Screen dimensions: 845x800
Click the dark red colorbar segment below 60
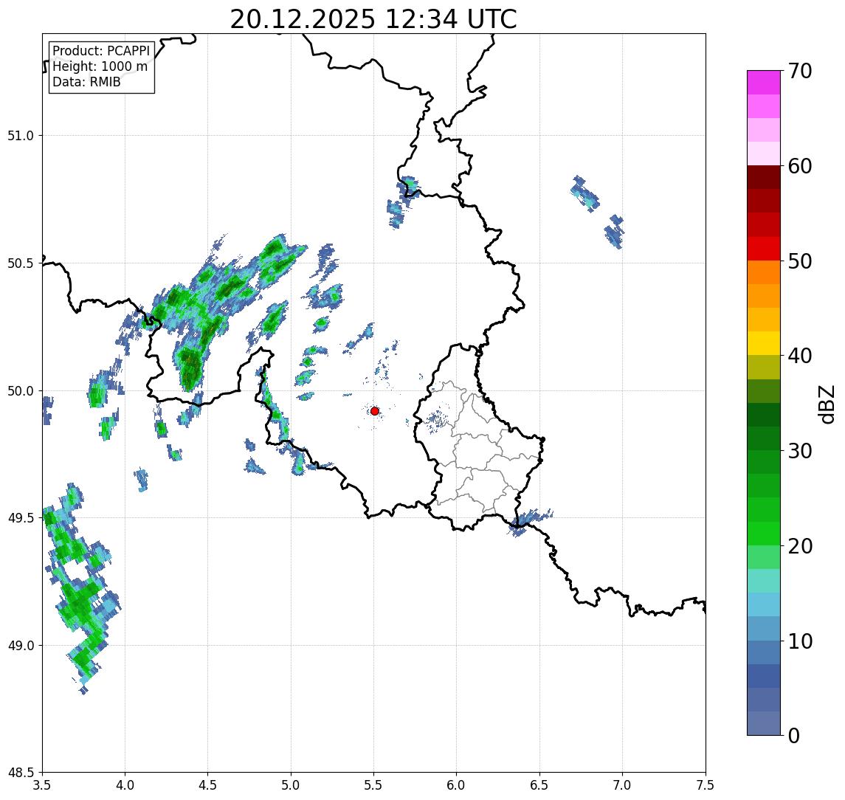click(x=764, y=177)
